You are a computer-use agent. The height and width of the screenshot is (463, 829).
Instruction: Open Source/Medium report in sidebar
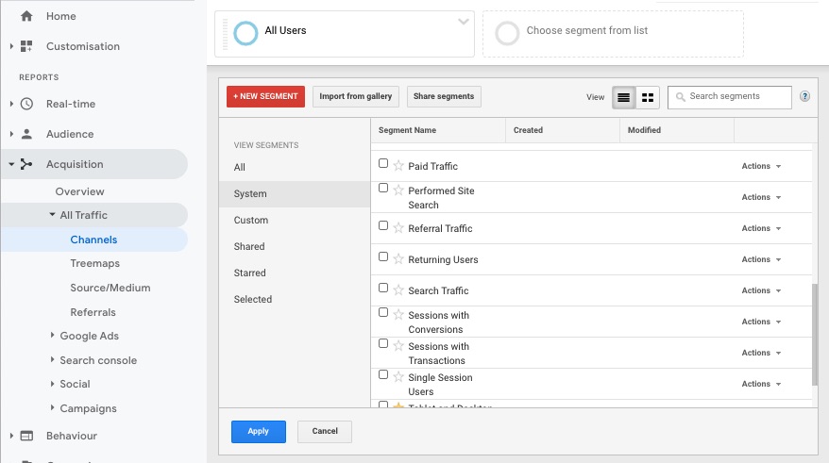(x=110, y=288)
